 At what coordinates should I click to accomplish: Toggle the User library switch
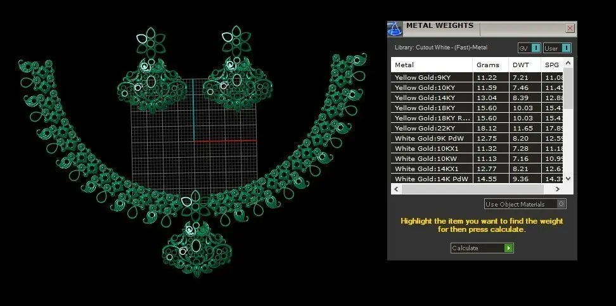tap(557, 48)
